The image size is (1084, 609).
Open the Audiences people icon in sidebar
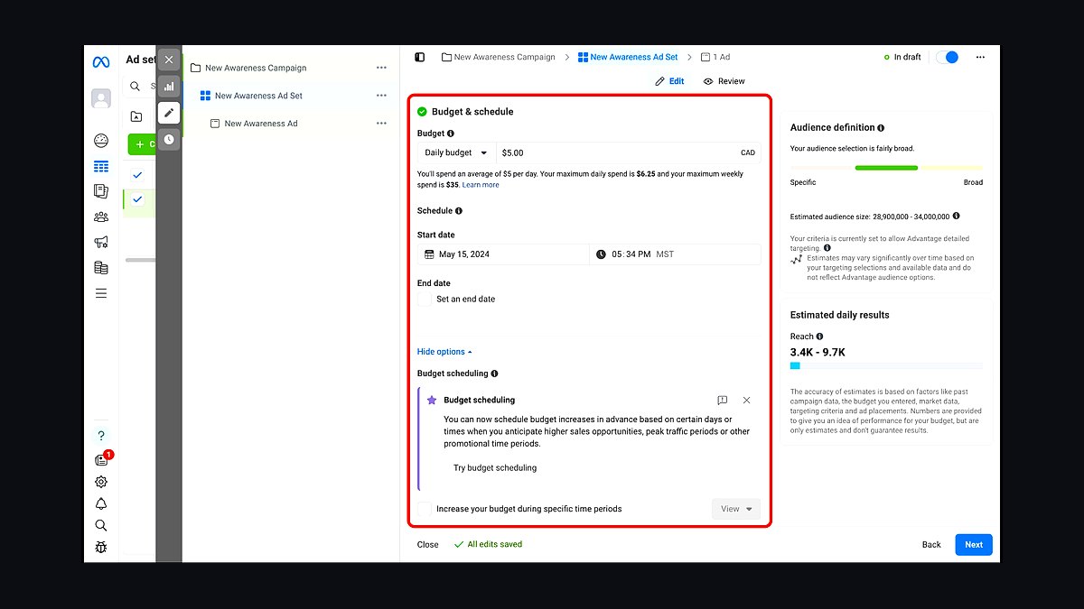coord(101,217)
